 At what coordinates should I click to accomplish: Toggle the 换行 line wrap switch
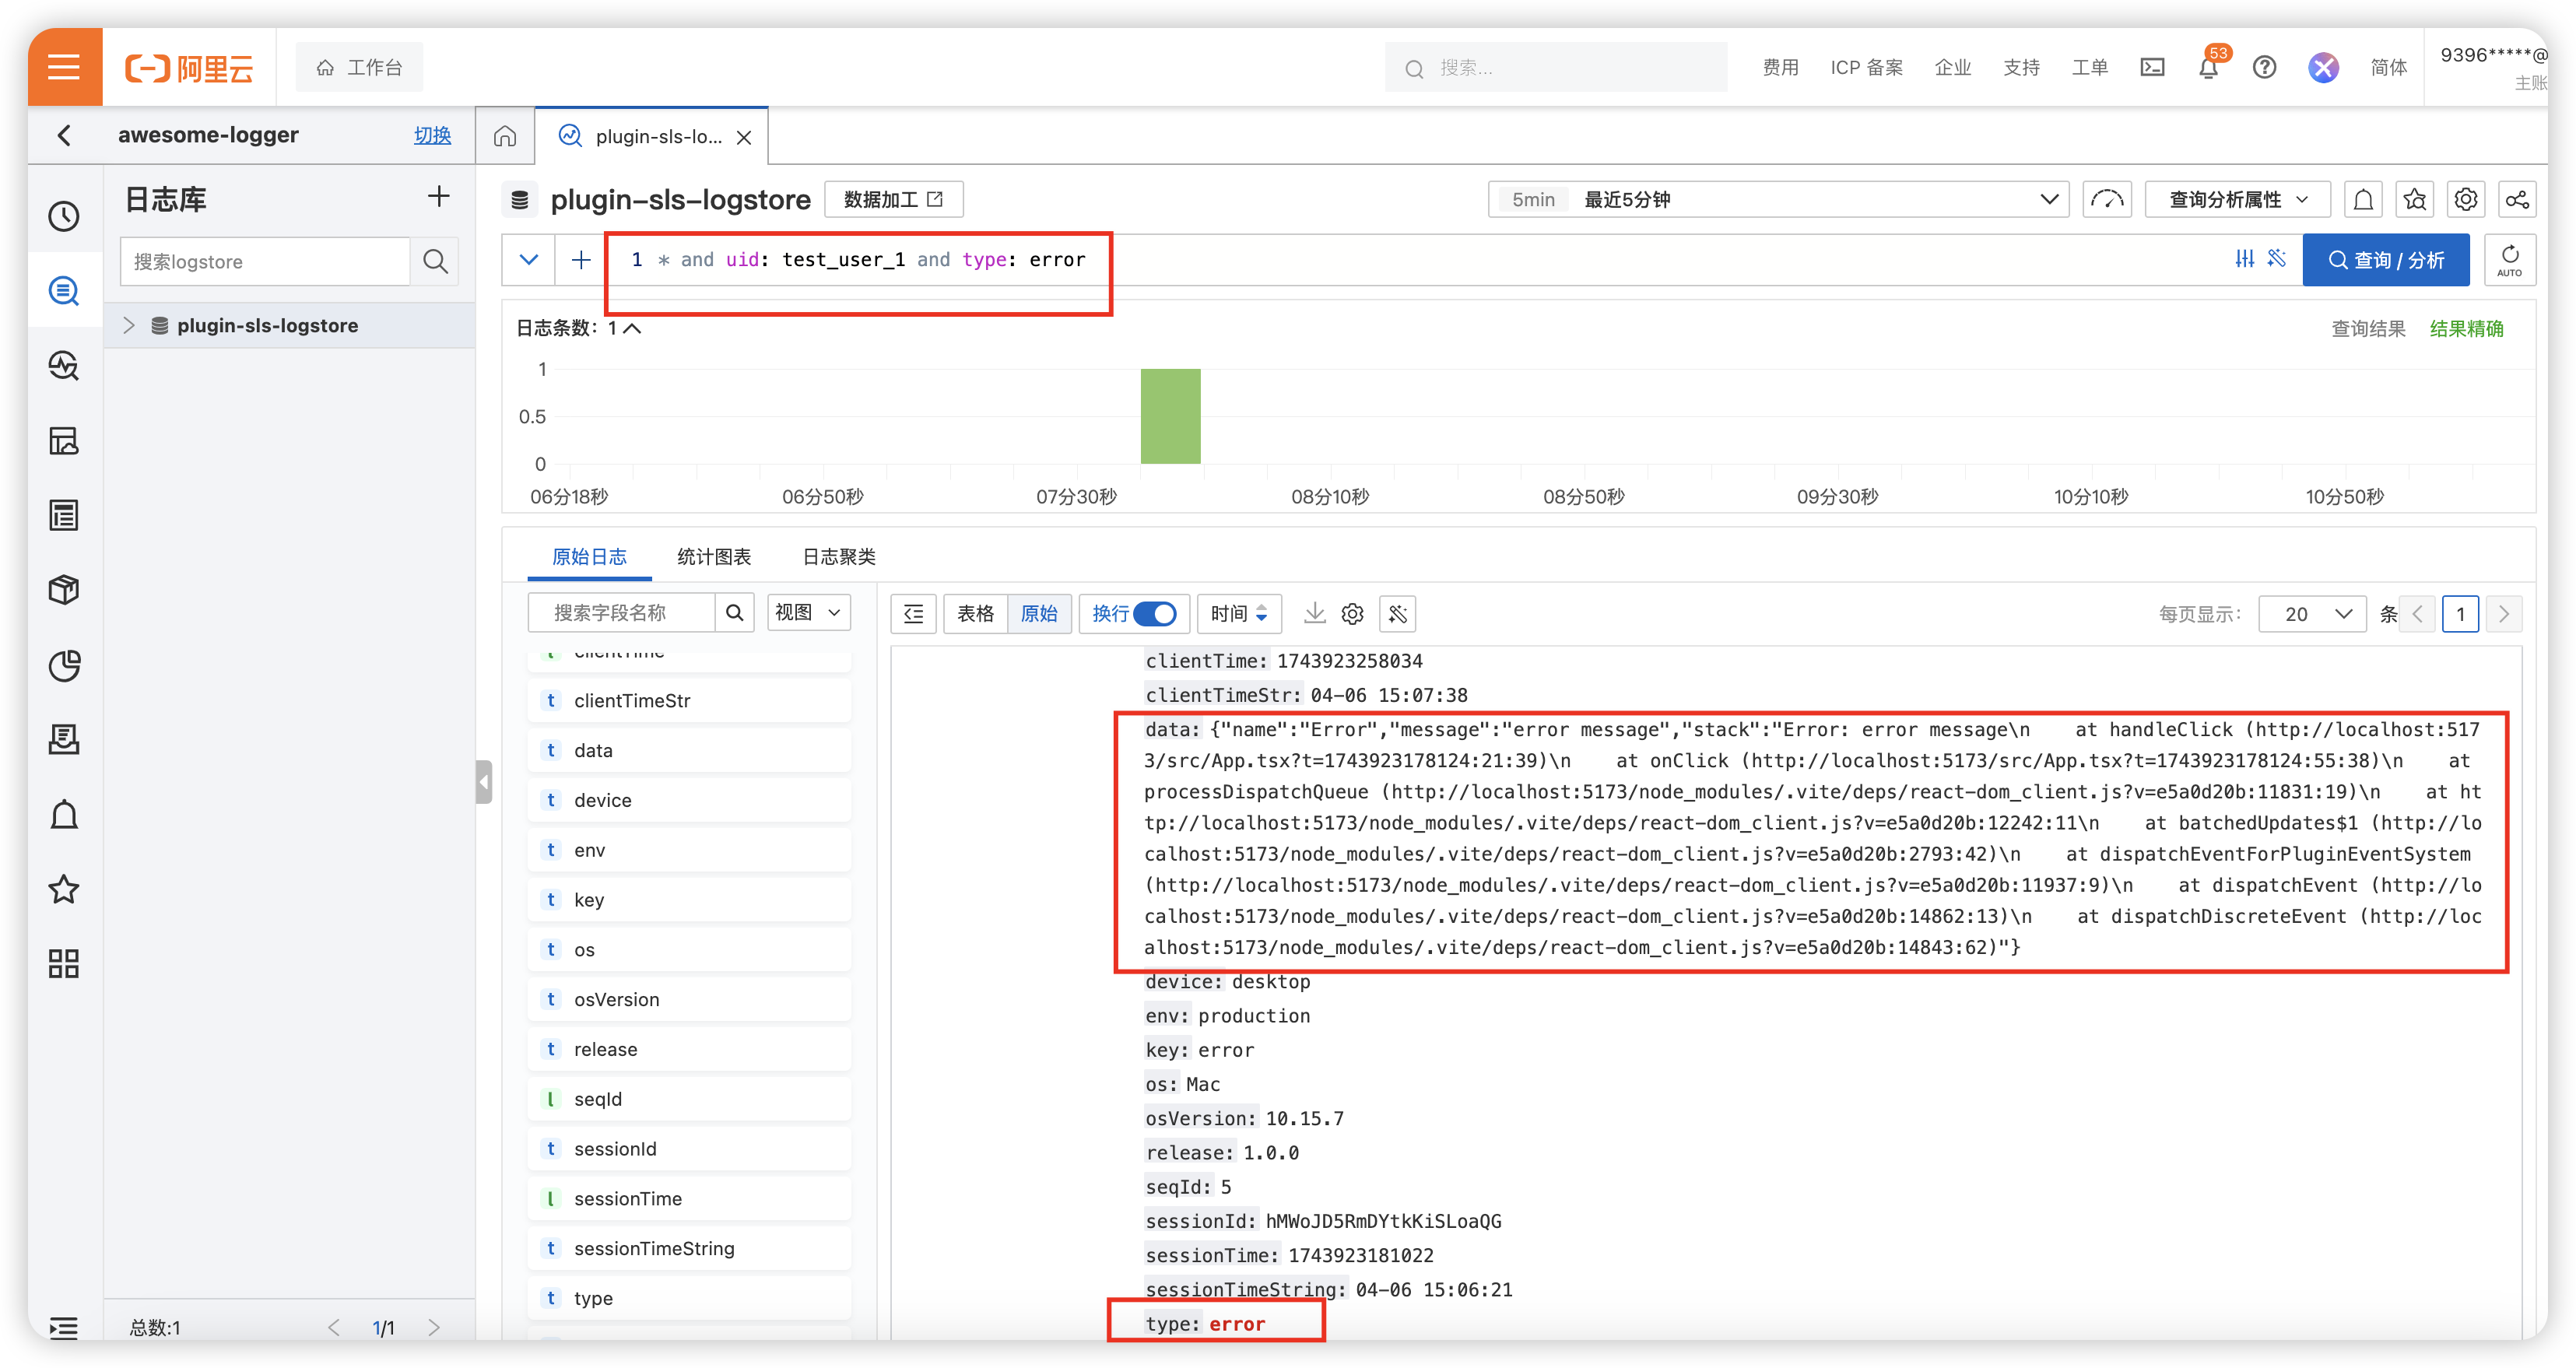[1155, 613]
